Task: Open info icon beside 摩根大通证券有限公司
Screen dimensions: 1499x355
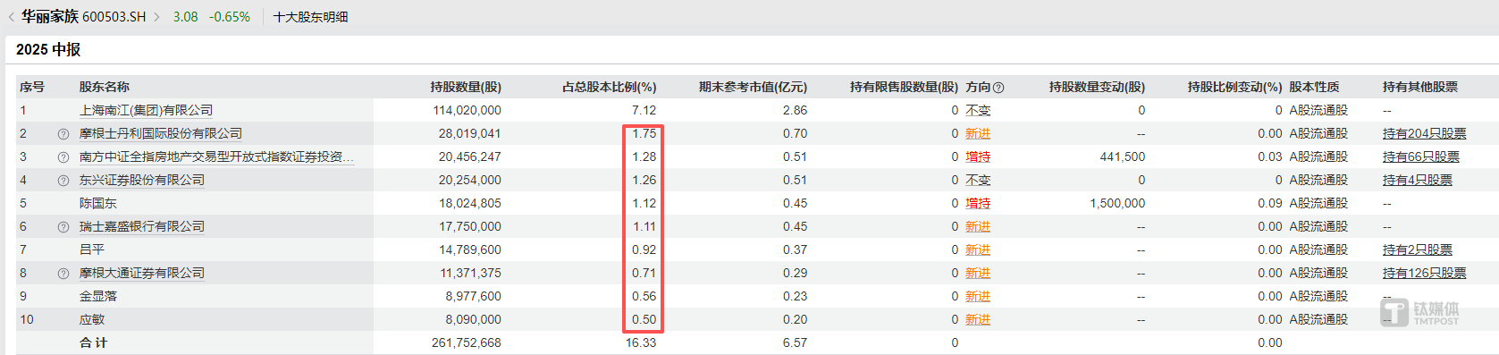Action: coord(63,274)
